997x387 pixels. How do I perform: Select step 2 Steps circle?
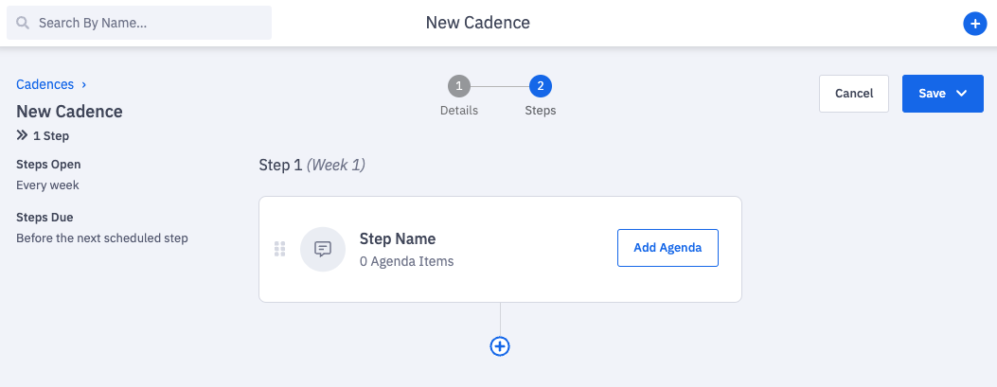click(x=541, y=86)
